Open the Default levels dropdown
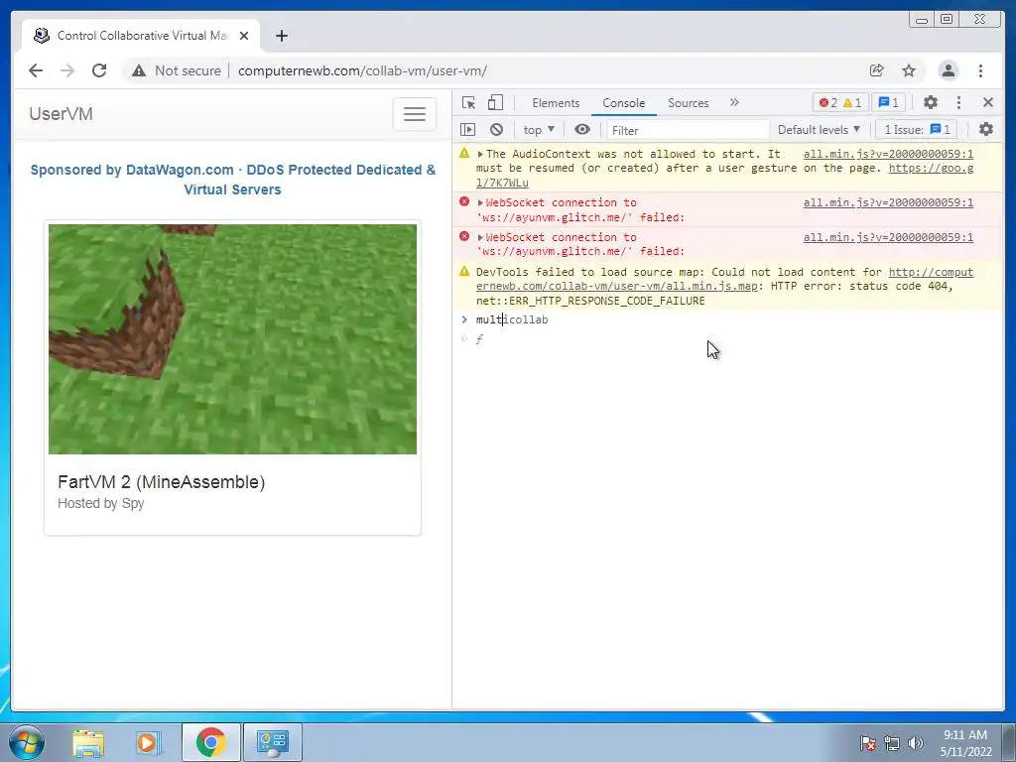The image size is (1016, 762). pyautogui.click(x=819, y=130)
